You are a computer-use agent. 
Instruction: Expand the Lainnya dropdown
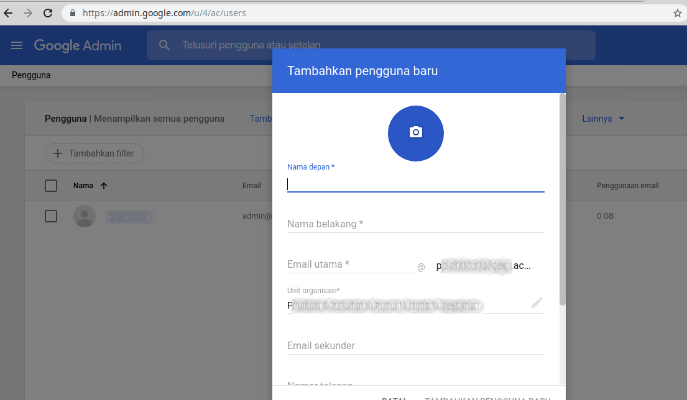603,119
